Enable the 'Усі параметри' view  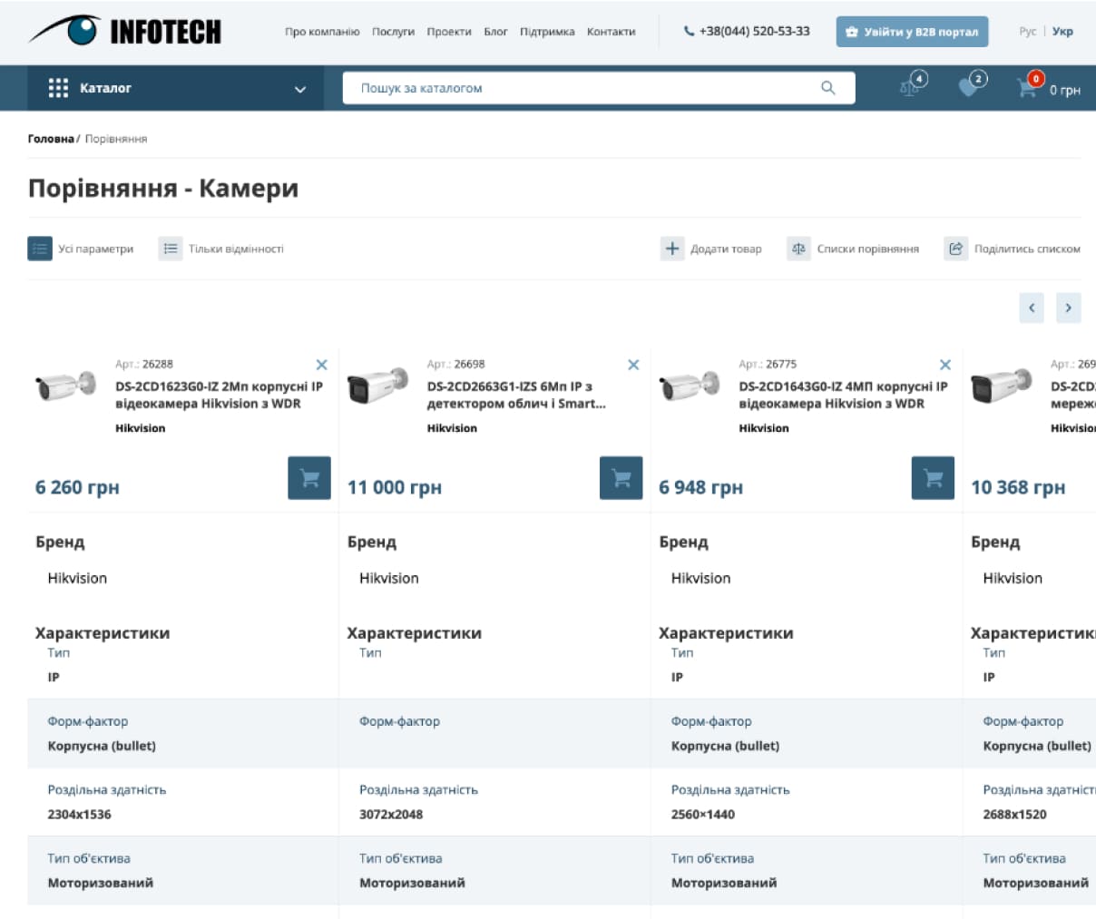pyautogui.click(x=82, y=249)
